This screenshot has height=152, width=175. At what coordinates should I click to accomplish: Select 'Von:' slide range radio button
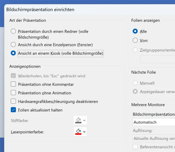135,40
